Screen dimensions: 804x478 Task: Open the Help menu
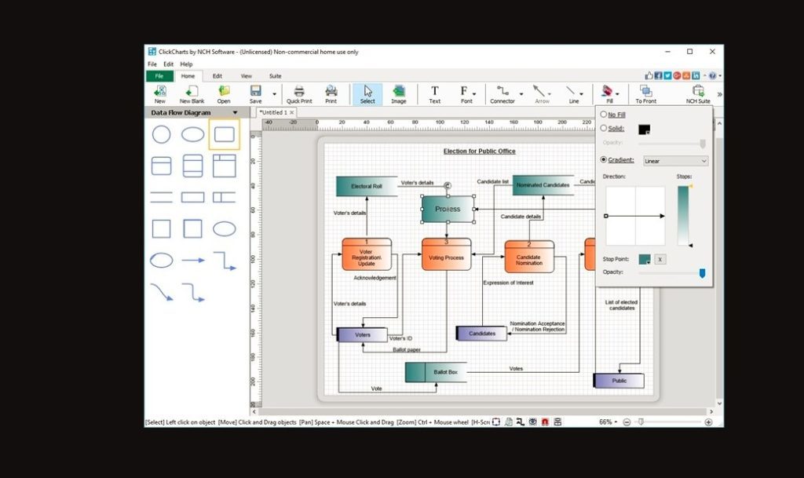click(x=186, y=64)
